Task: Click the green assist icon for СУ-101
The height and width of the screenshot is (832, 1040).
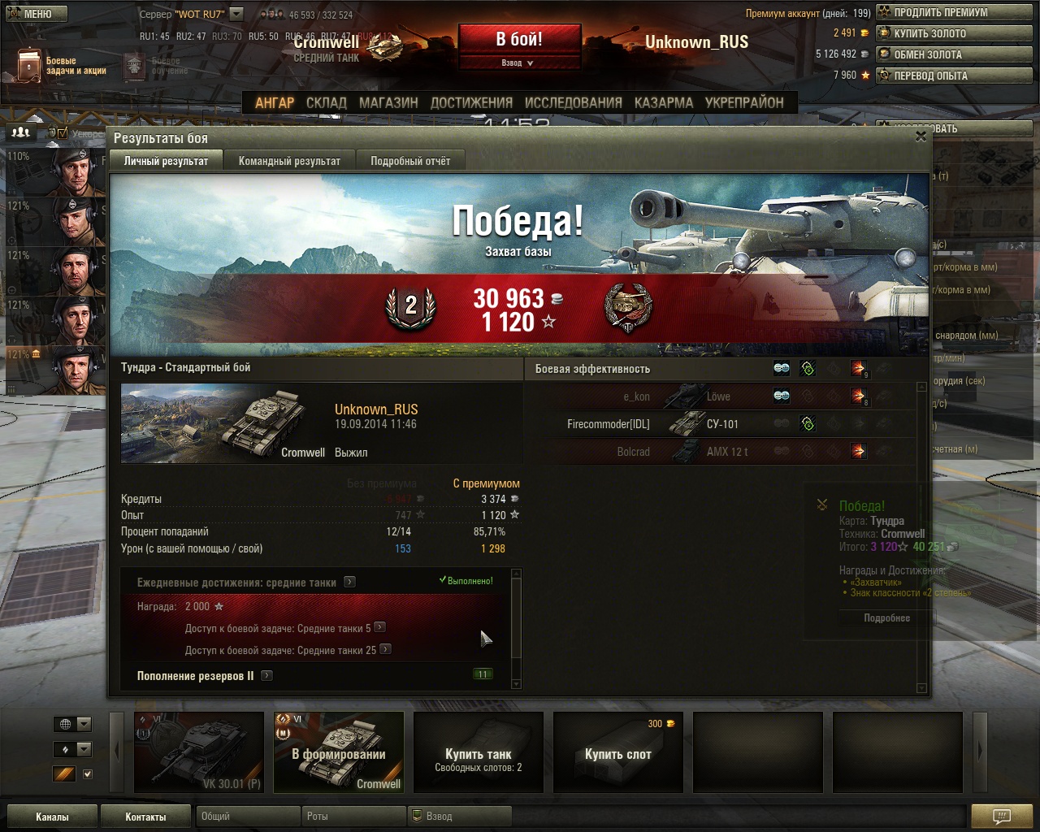Action: pos(808,423)
